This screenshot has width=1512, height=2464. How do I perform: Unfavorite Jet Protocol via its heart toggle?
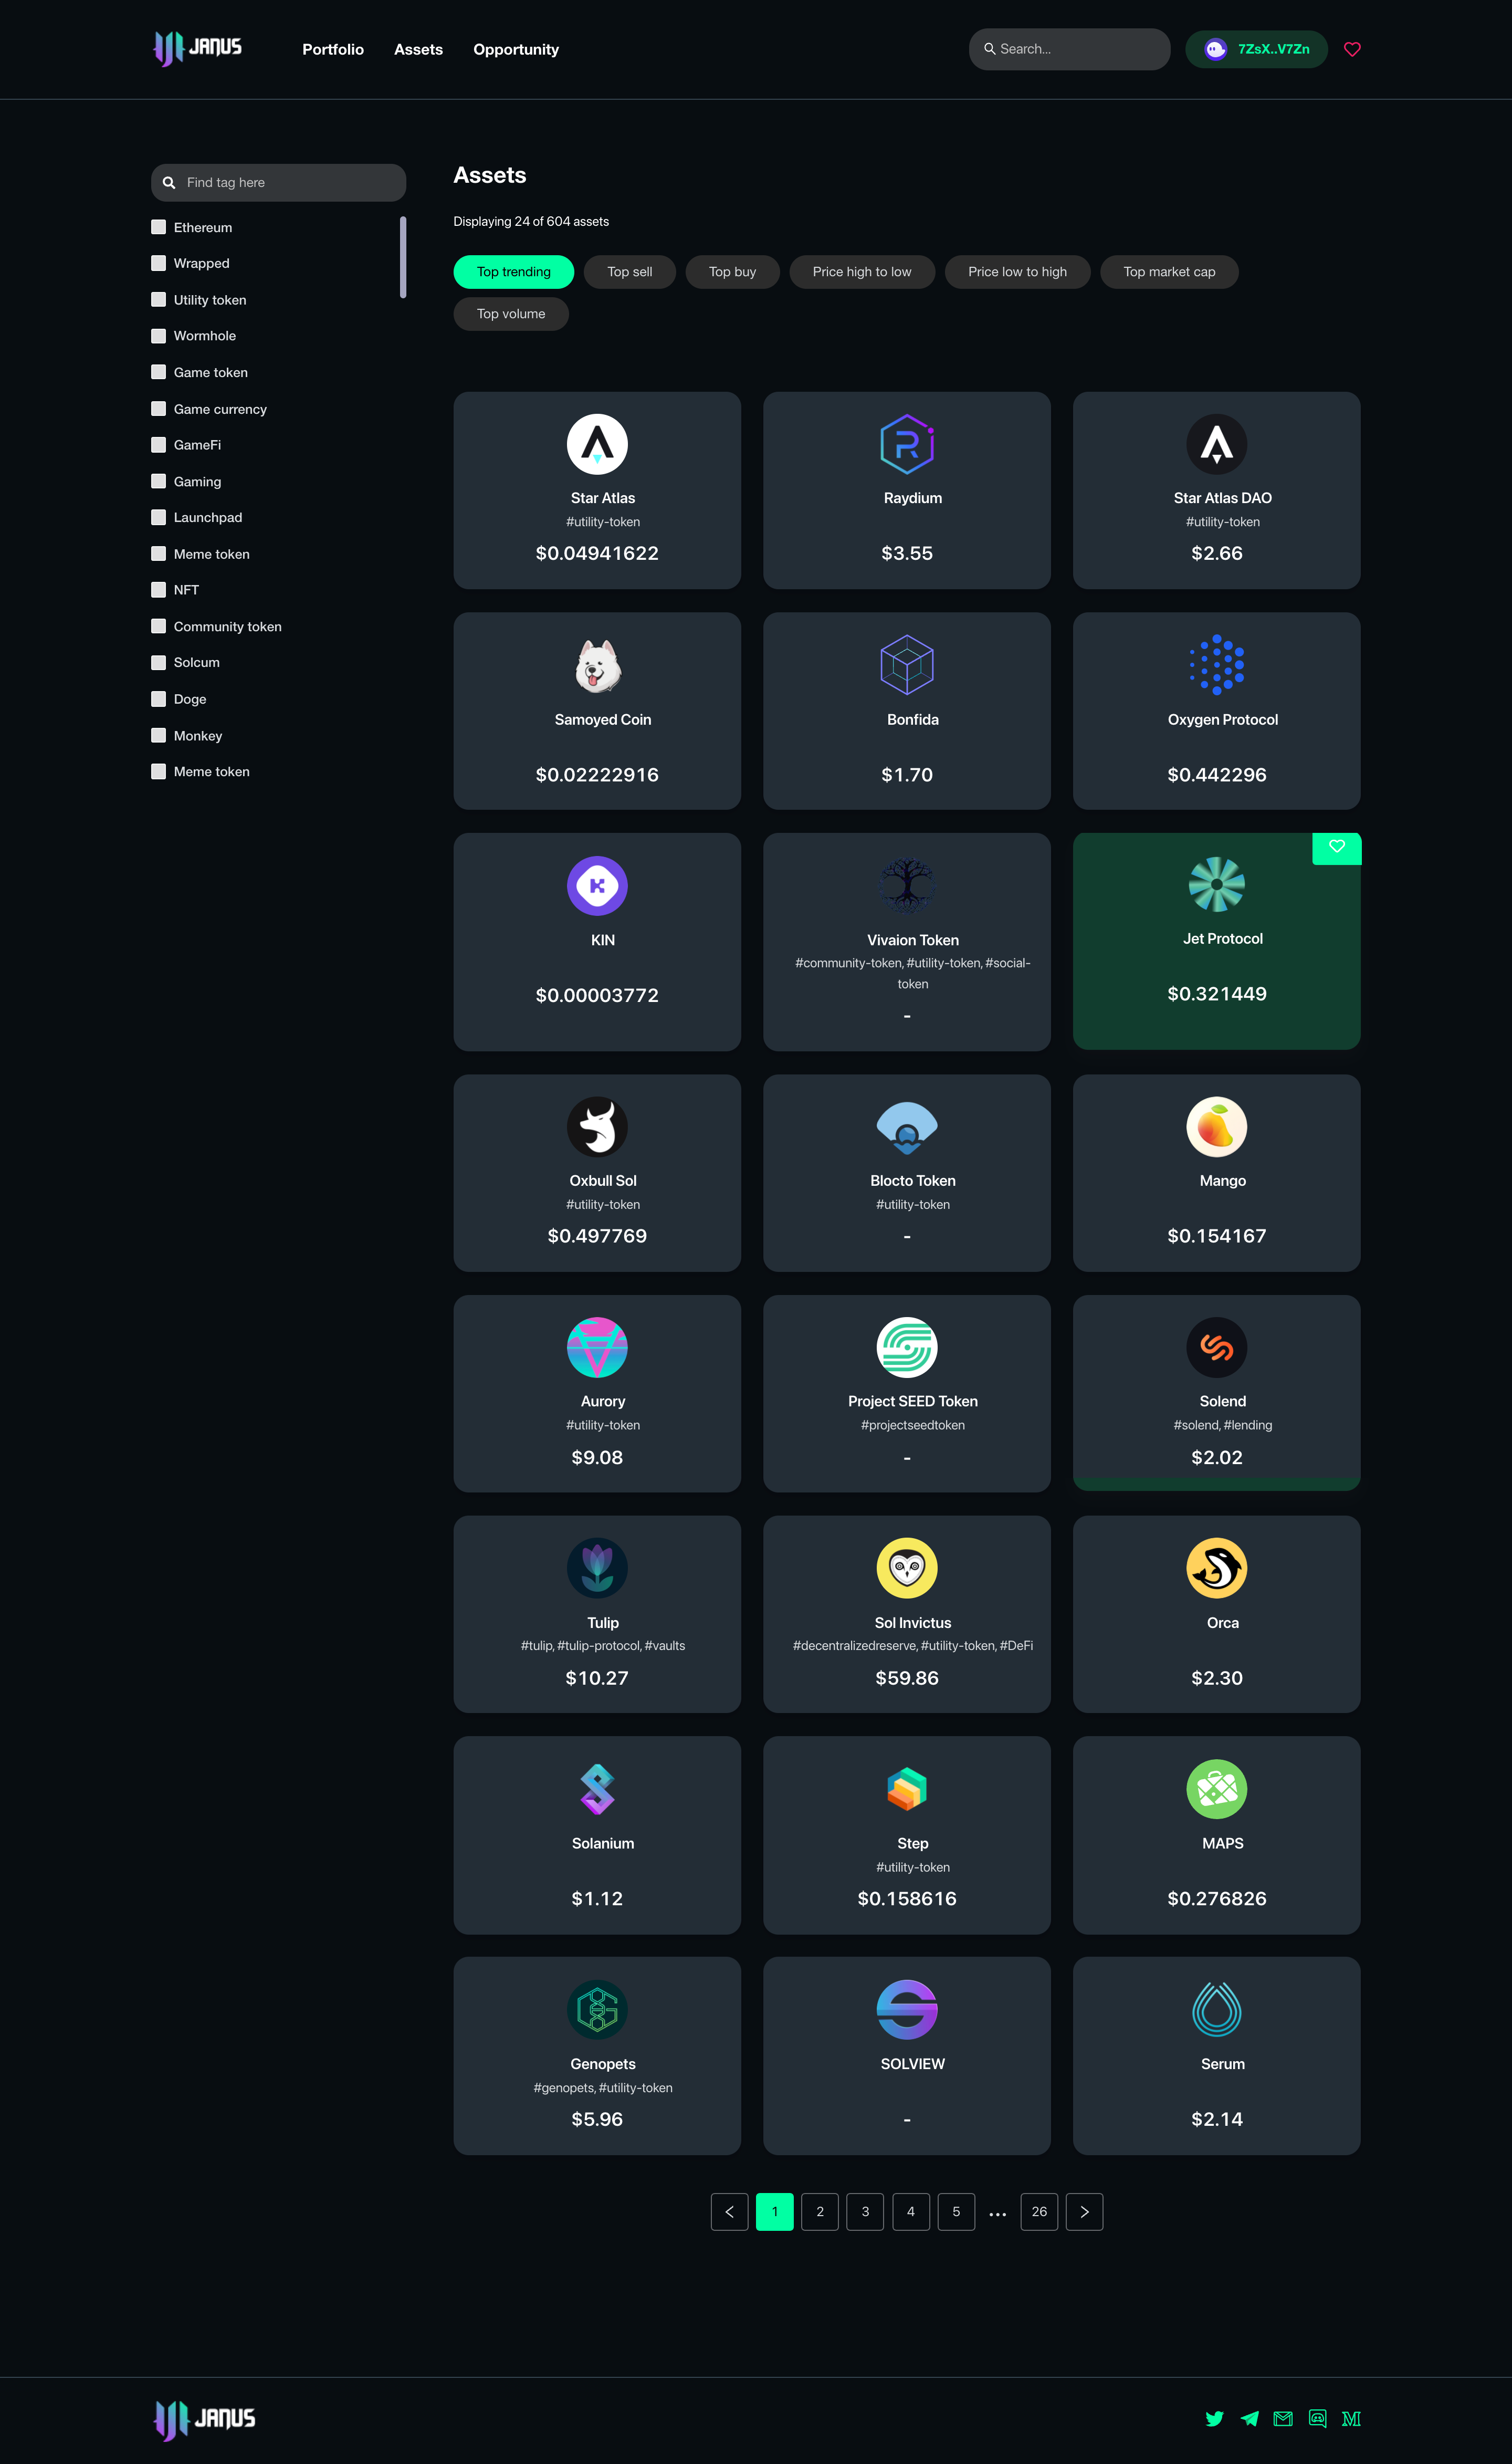[x=1336, y=848]
